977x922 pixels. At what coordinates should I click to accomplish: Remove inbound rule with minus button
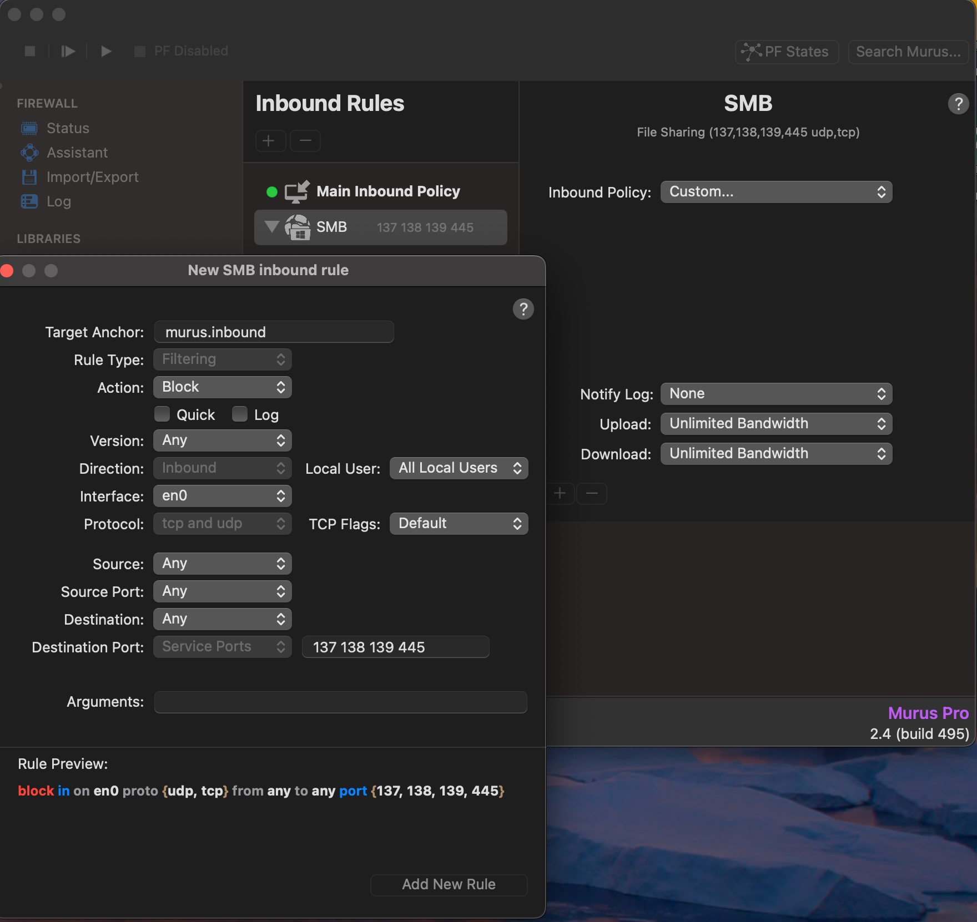(305, 141)
